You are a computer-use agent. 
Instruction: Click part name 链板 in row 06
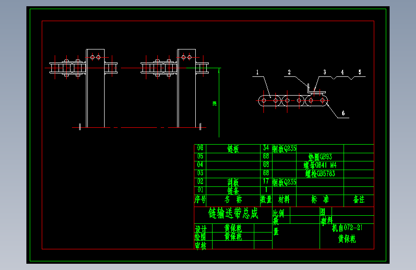click(233, 148)
